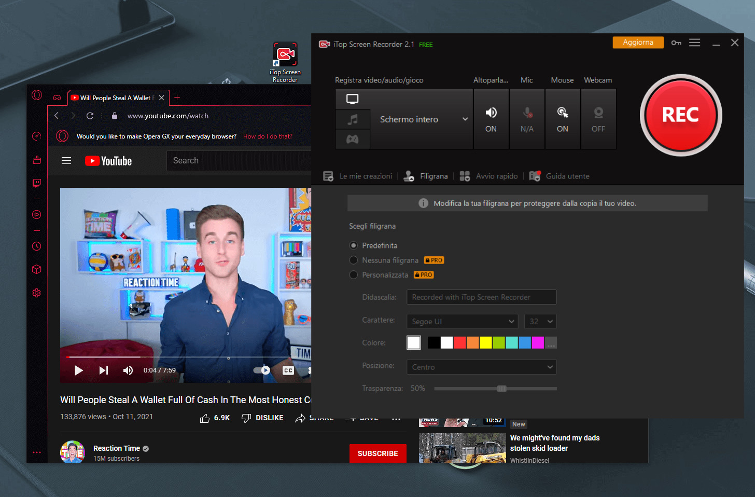Open the license key icon
755x497 pixels.
(676, 43)
